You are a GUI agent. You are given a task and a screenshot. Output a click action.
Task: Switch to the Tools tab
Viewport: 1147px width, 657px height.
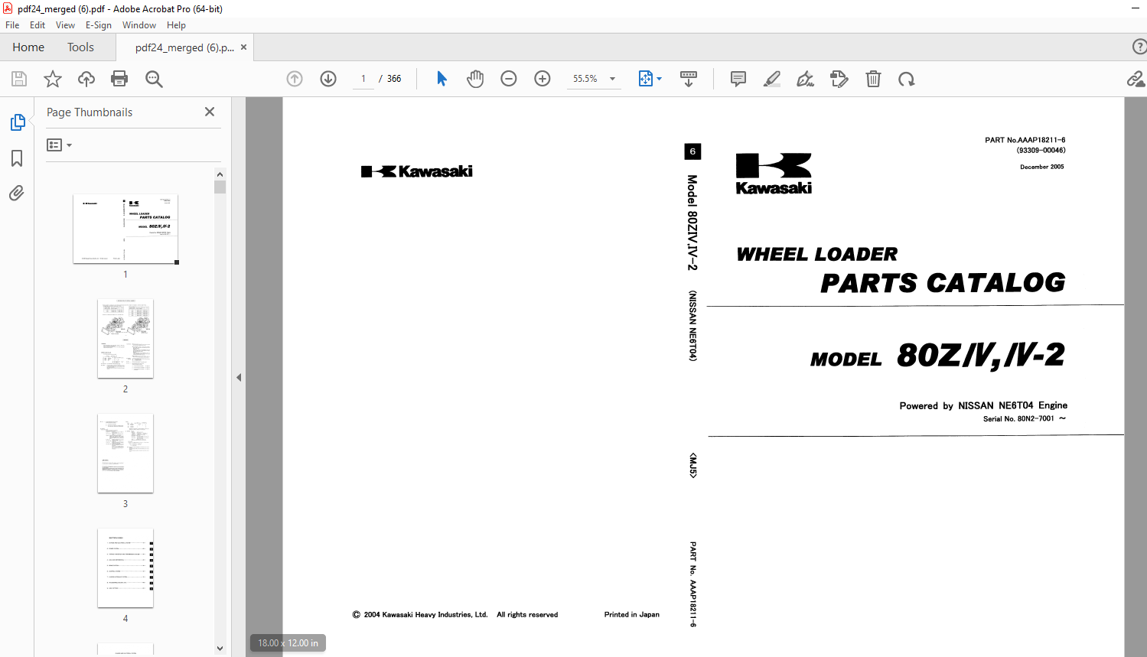[80, 47]
